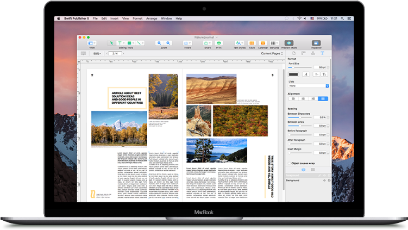The width and height of the screenshot is (408, 230).
Task: Select the arrow selection tool
Action: 110,42
